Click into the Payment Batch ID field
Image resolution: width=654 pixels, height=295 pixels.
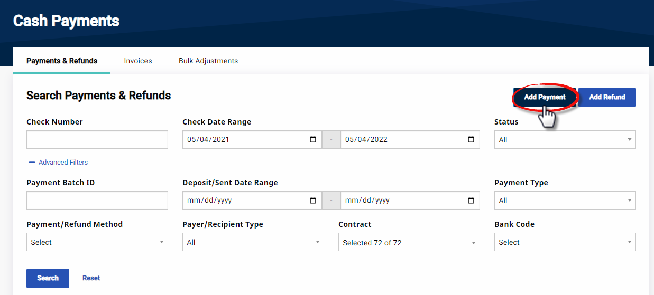(x=97, y=201)
